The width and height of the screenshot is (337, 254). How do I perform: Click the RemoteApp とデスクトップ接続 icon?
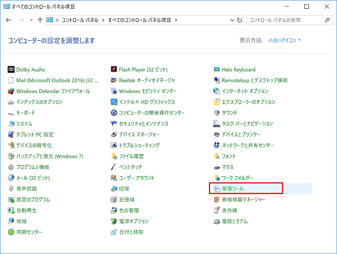217,80
